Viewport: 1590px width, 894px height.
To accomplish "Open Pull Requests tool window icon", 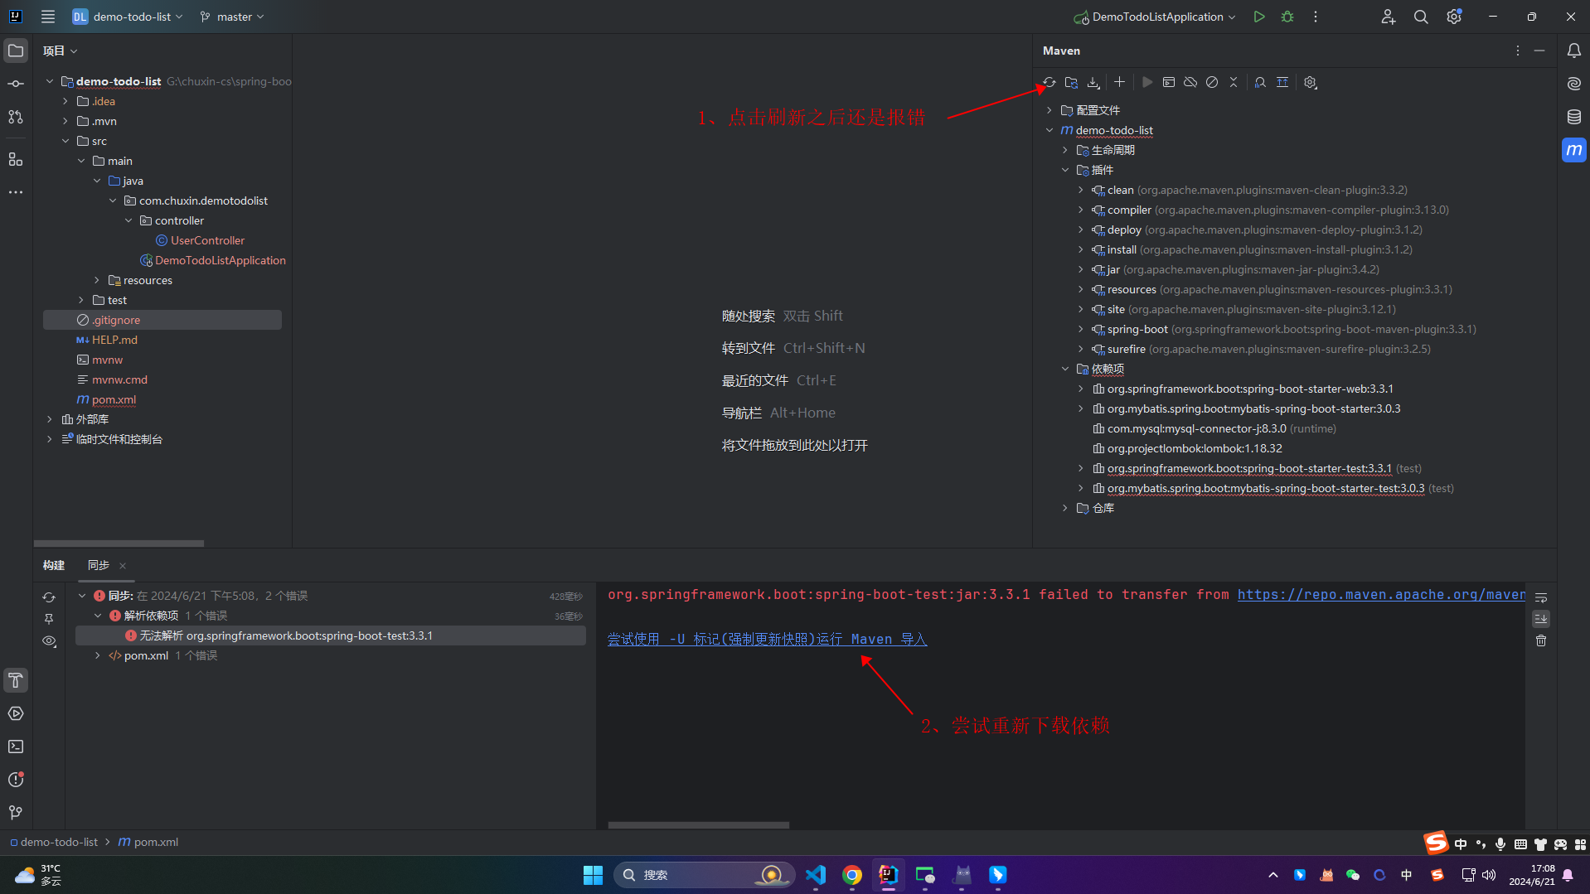I will pyautogui.click(x=16, y=117).
